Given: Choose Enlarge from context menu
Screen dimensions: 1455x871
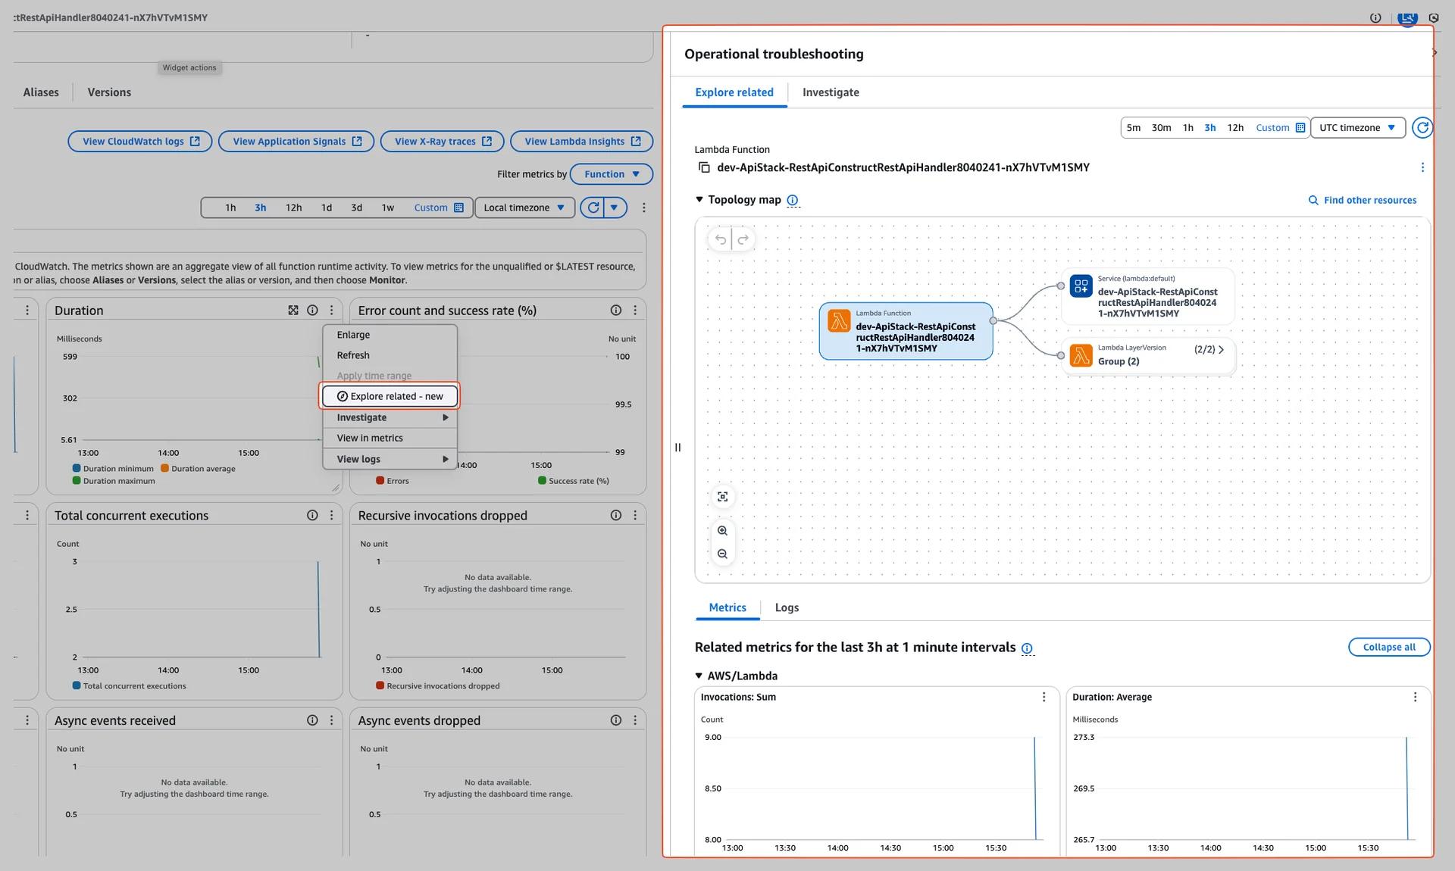Looking at the screenshot, I should click(390, 335).
